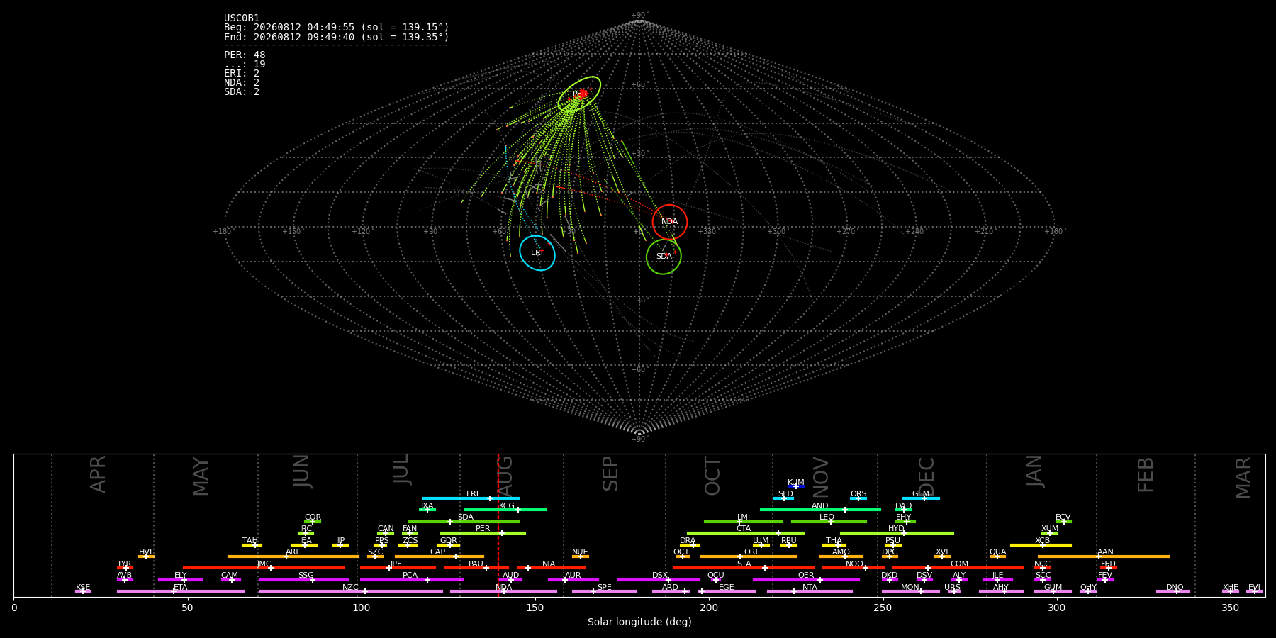This screenshot has width=1276, height=638.
Task: Click the Solar longitude axis label
Action: pos(639,622)
